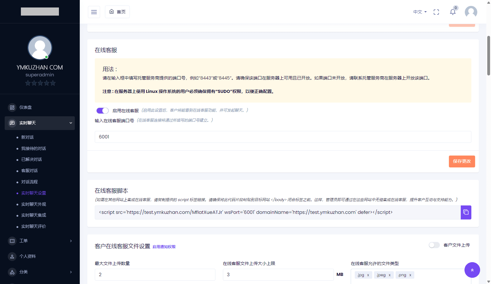Click the page vertical scrollbar thumb
This screenshot has height=284, width=491.
pyautogui.click(x=489, y=55)
